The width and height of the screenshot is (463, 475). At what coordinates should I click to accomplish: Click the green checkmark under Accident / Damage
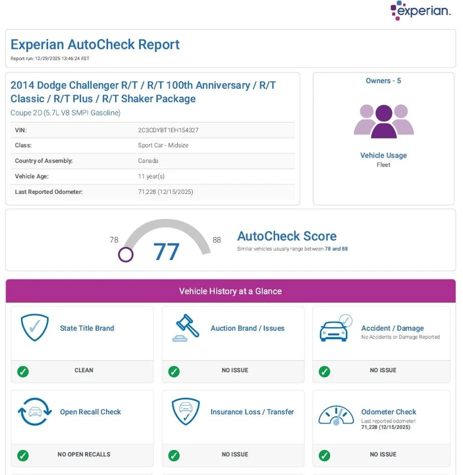click(x=325, y=371)
